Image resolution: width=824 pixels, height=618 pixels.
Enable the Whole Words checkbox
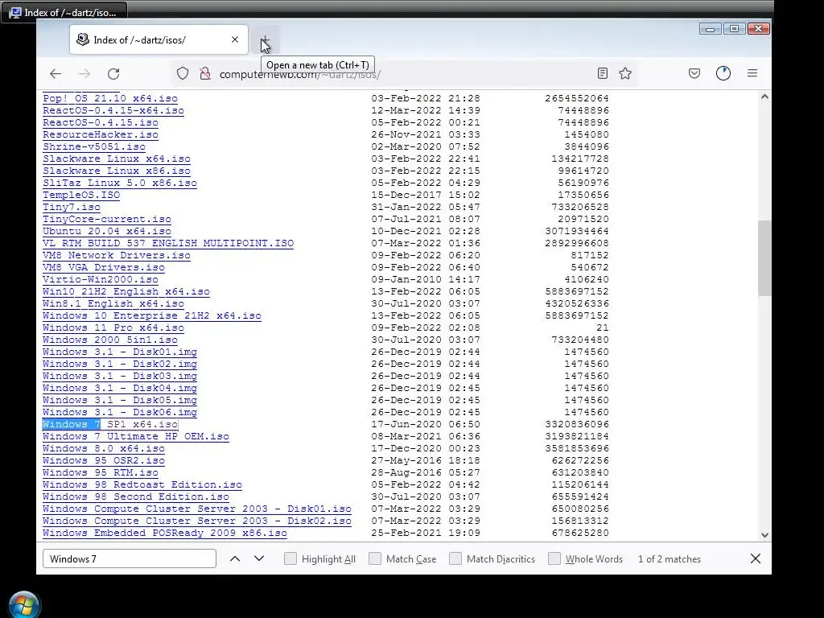point(554,558)
